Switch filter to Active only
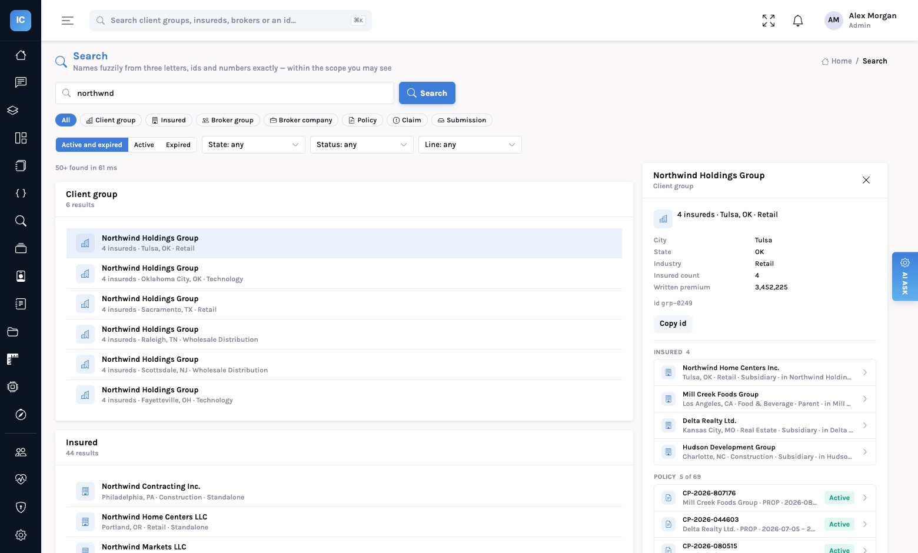Image resolution: width=918 pixels, height=553 pixels. 144,145
